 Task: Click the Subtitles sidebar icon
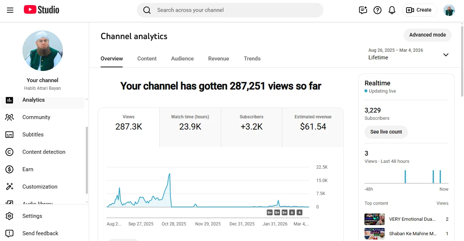[9, 135]
